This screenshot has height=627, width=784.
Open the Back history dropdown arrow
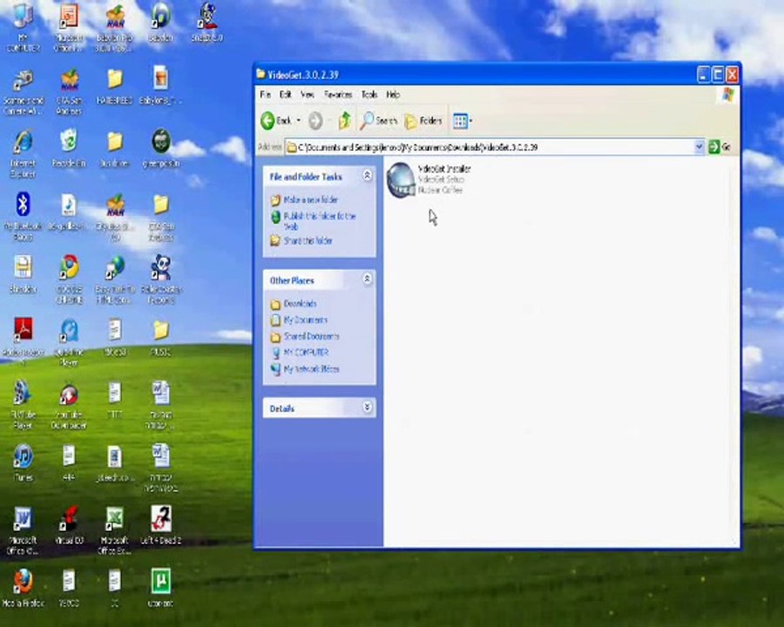coord(299,120)
